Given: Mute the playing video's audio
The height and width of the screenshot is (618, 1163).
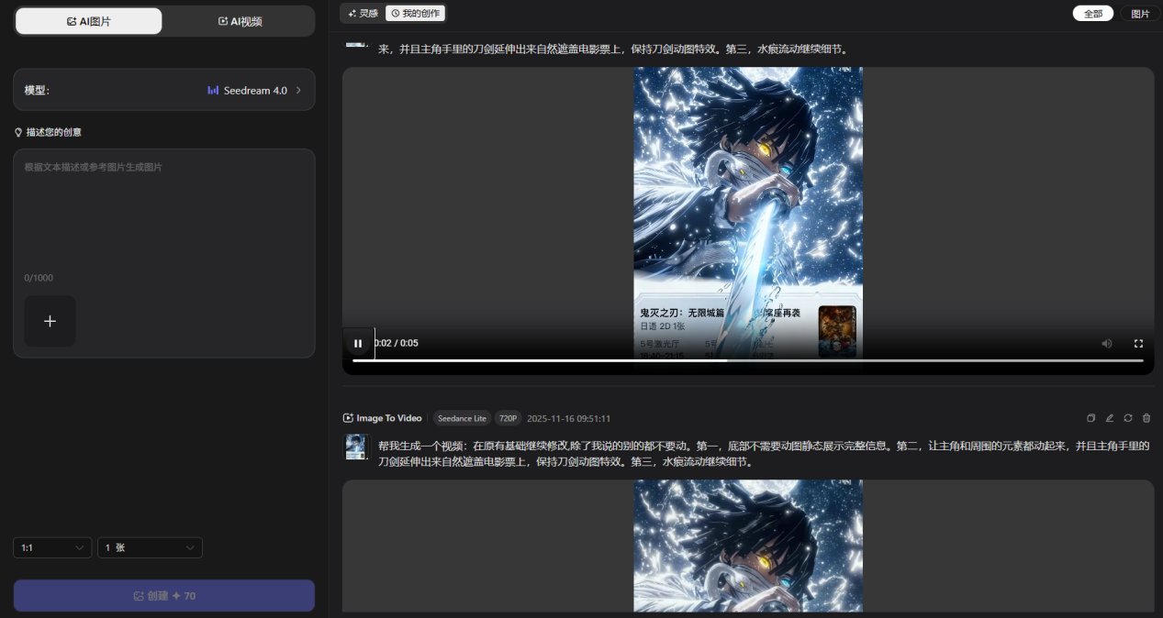Looking at the screenshot, I should (x=1106, y=343).
